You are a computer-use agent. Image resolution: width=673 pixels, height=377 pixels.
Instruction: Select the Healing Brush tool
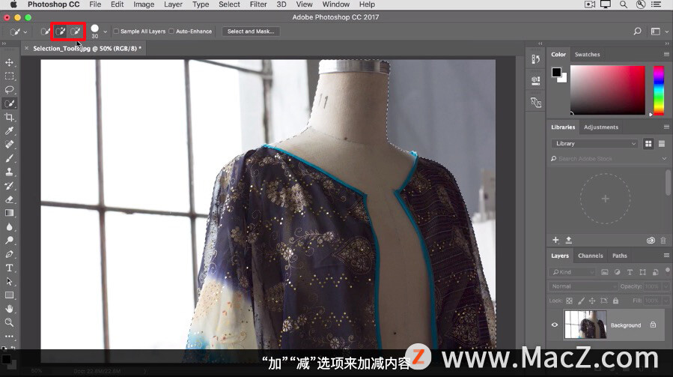point(9,145)
